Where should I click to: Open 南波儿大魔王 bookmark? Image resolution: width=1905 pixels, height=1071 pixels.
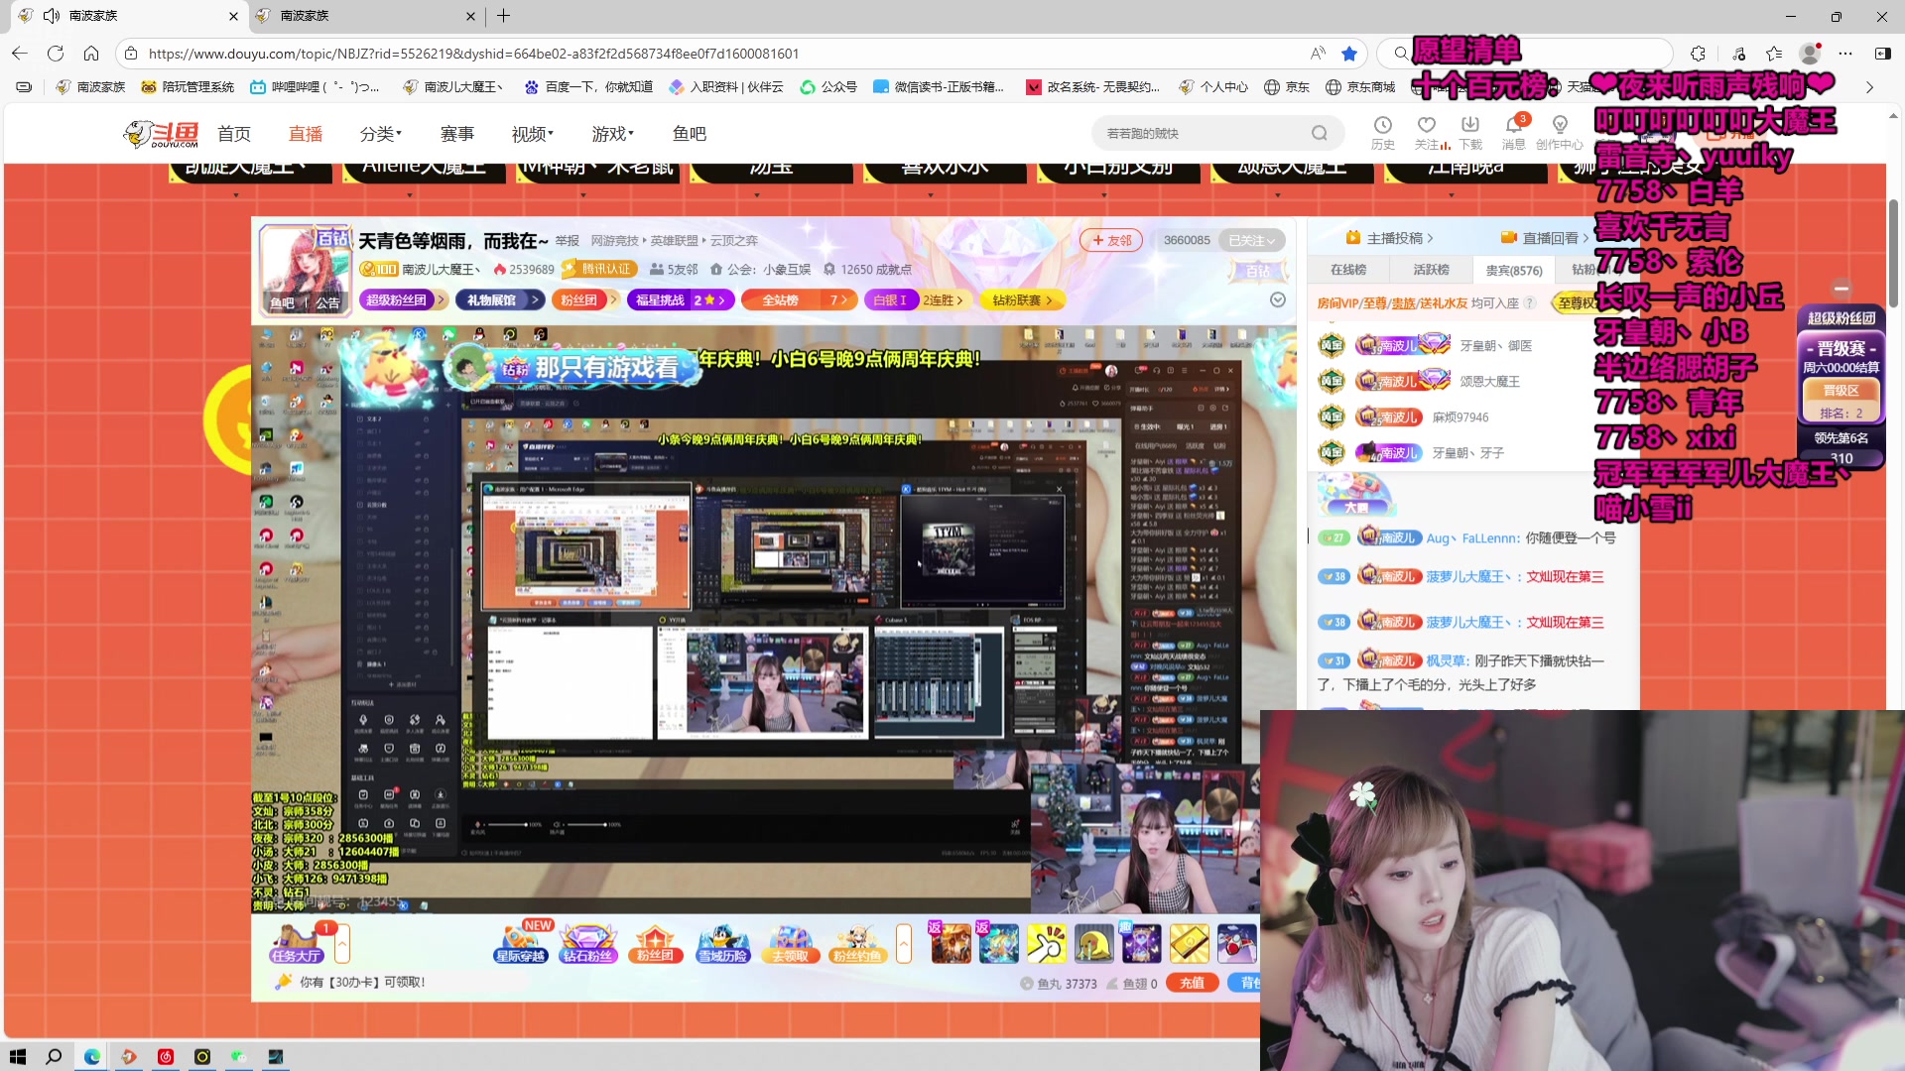[452, 87]
